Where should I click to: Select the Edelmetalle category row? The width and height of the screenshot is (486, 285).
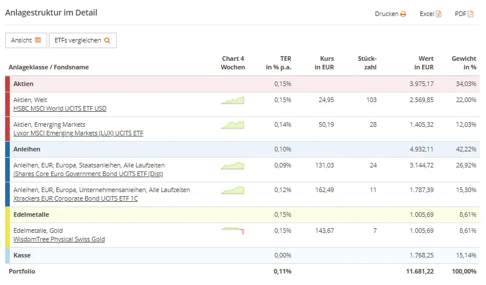[x=115, y=214]
